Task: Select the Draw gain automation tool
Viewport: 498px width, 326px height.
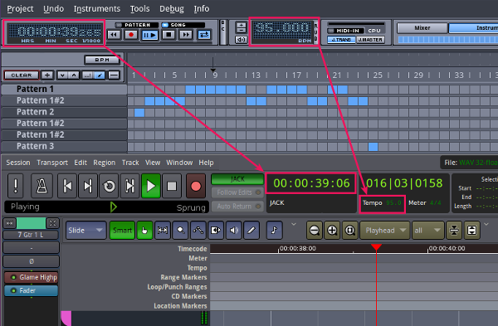Action: coord(198,230)
